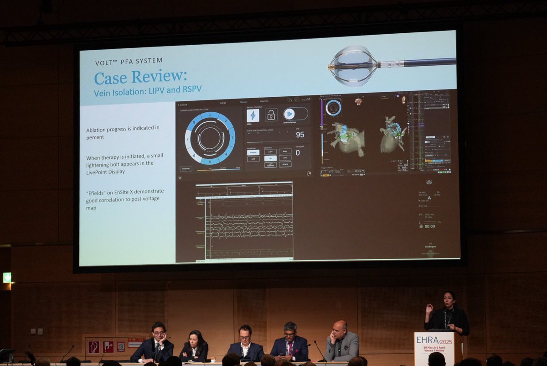
Task: Click the right torso orientation icon in EnSite
Action: click(x=404, y=99)
